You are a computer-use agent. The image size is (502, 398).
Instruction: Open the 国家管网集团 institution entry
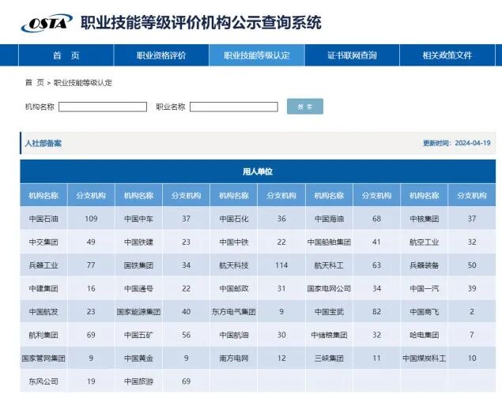43,359
